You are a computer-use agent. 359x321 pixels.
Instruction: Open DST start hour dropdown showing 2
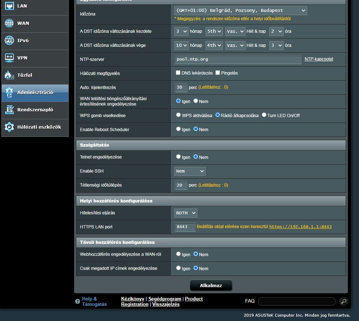(276, 31)
